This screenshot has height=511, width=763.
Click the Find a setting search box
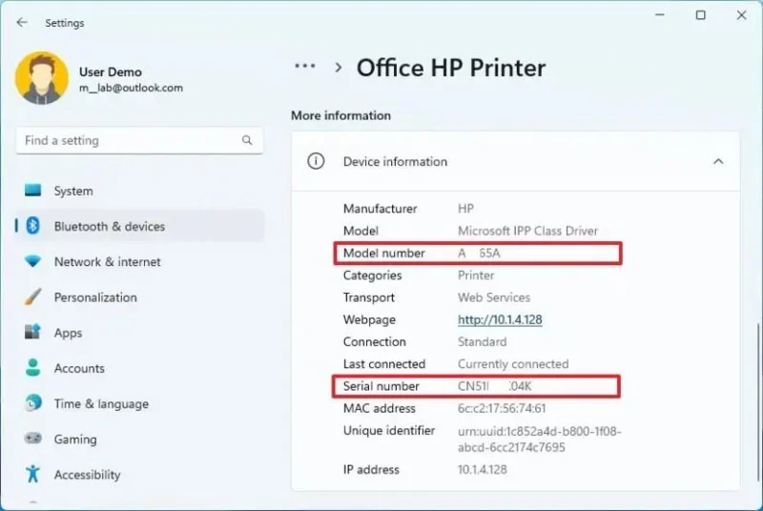click(x=139, y=140)
